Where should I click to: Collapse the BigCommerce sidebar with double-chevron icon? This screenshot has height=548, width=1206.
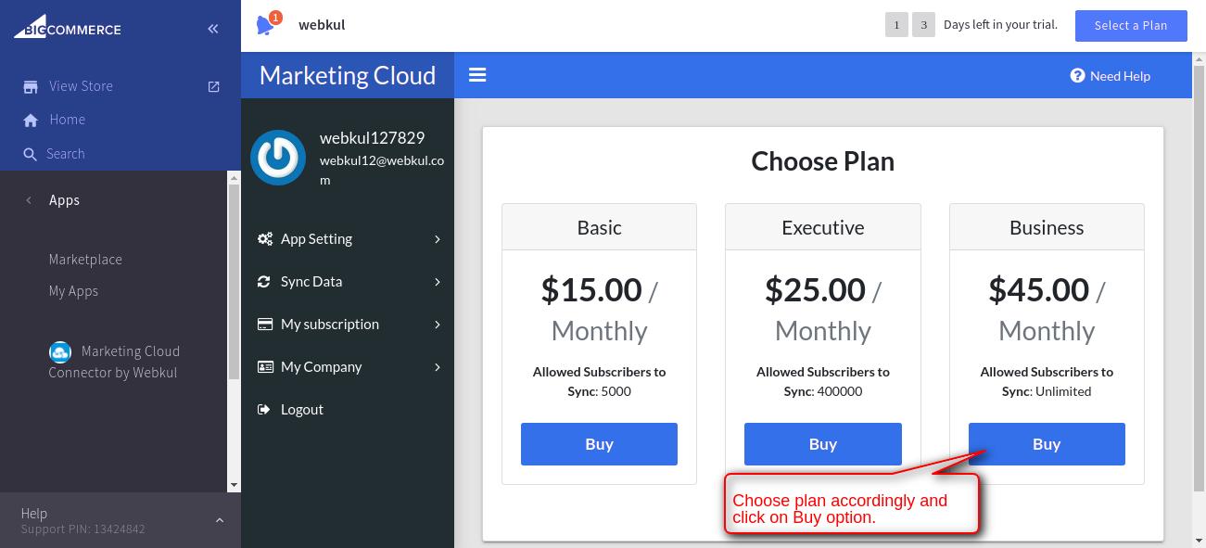tap(213, 29)
